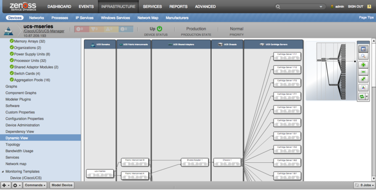The height and width of the screenshot is (190, 376).
Task: Select the Device (/CiscoUCS) template
Action: tap(26, 178)
